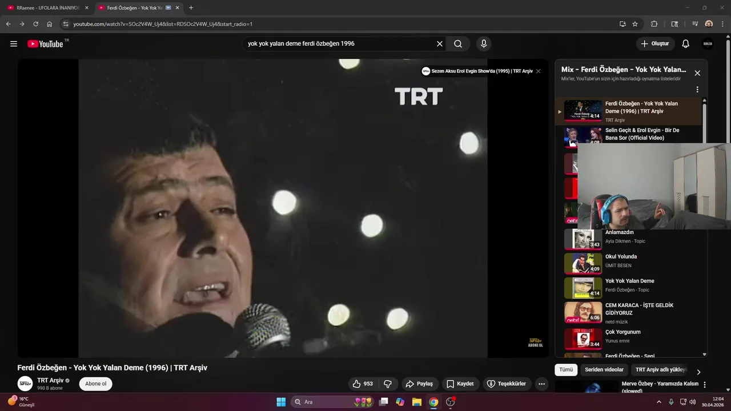Switch to the RRaenee UFOLARA tab
Viewport: 731px width, 411px height.
[48, 8]
